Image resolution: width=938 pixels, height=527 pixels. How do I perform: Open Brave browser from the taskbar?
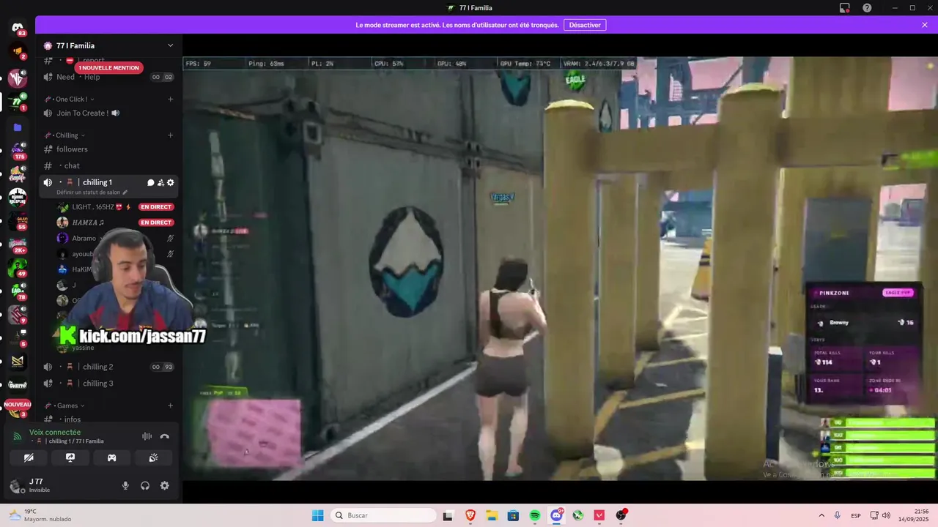(x=470, y=515)
